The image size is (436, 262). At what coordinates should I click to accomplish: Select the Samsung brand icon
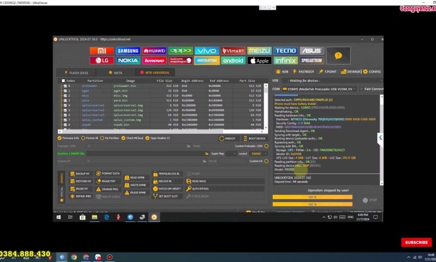click(128, 51)
